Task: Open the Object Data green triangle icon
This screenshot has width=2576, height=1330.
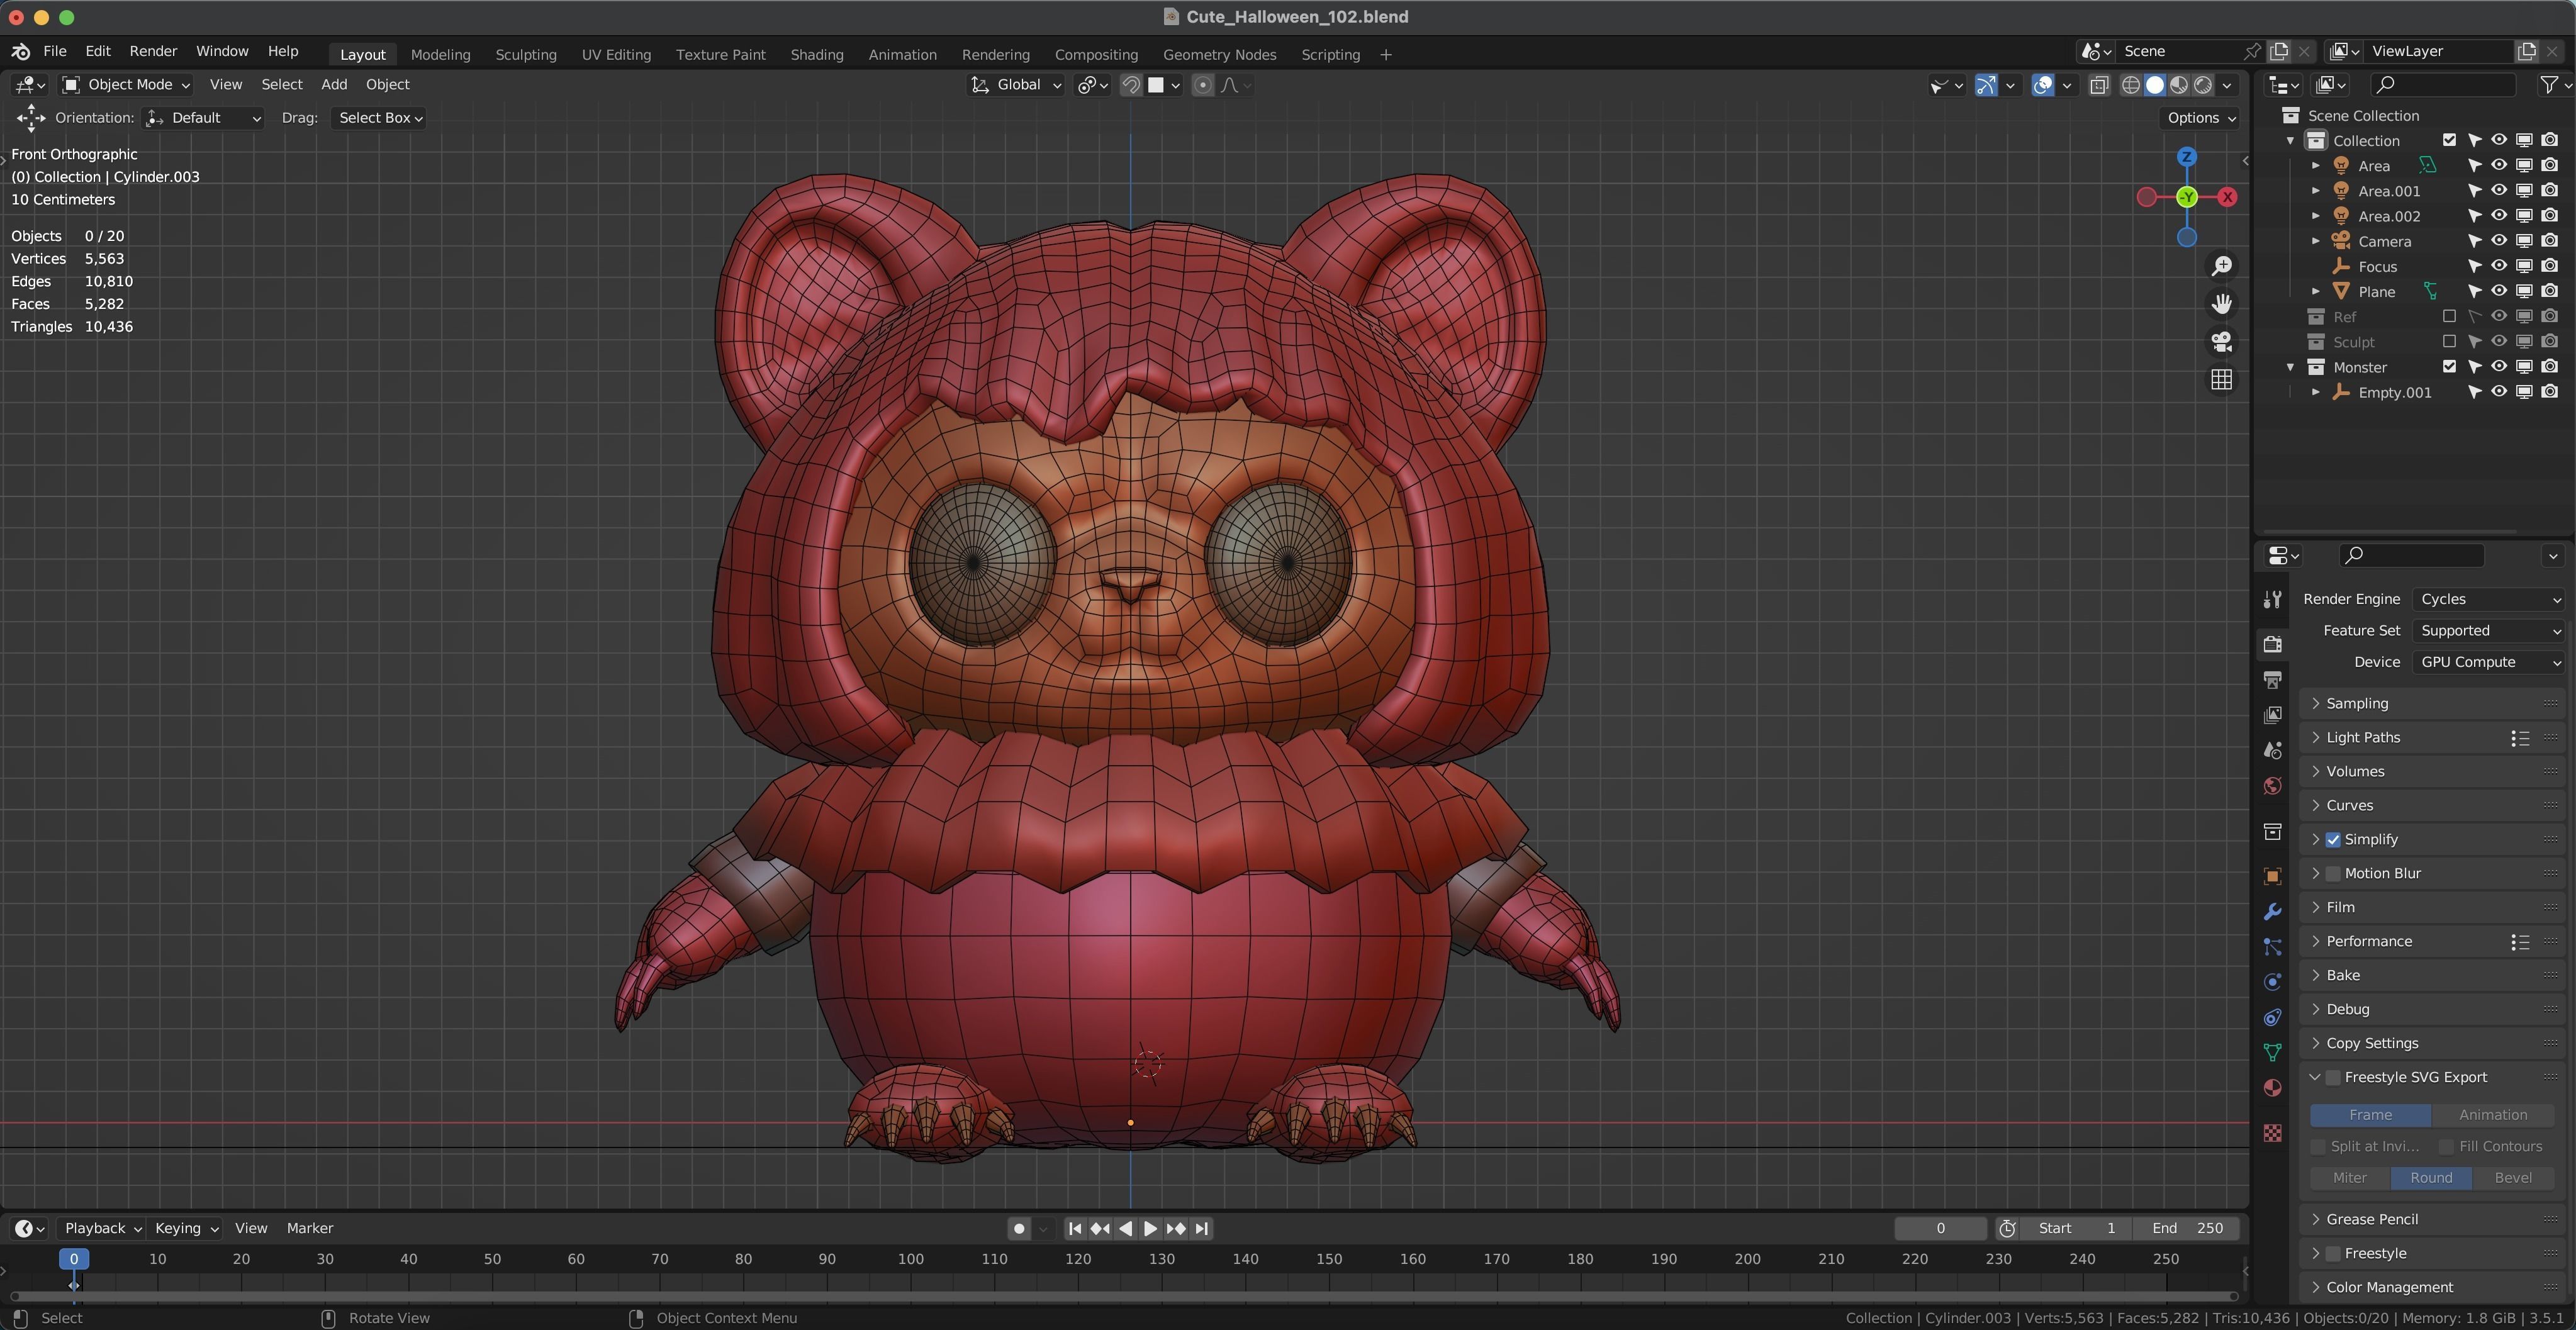Action: pos(2272,1053)
